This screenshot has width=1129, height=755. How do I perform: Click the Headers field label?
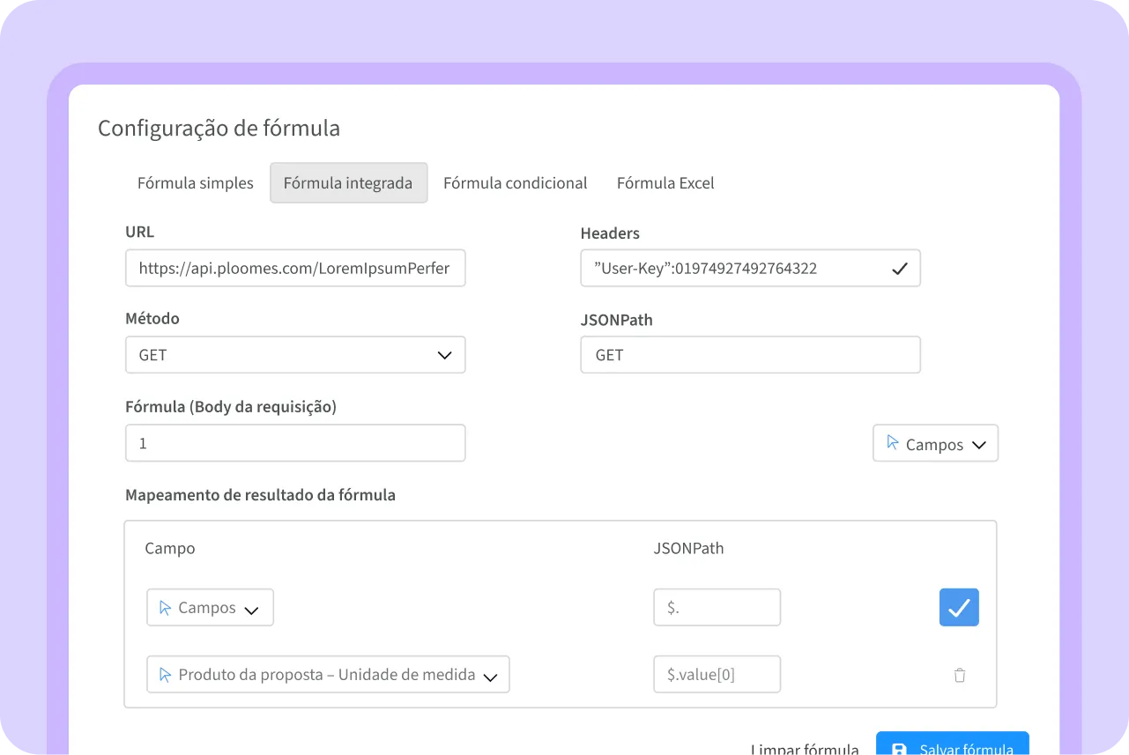(610, 233)
